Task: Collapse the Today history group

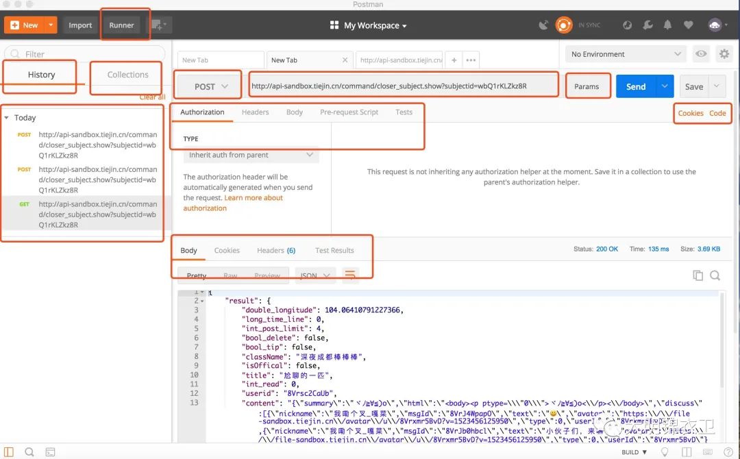Action: [7, 117]
